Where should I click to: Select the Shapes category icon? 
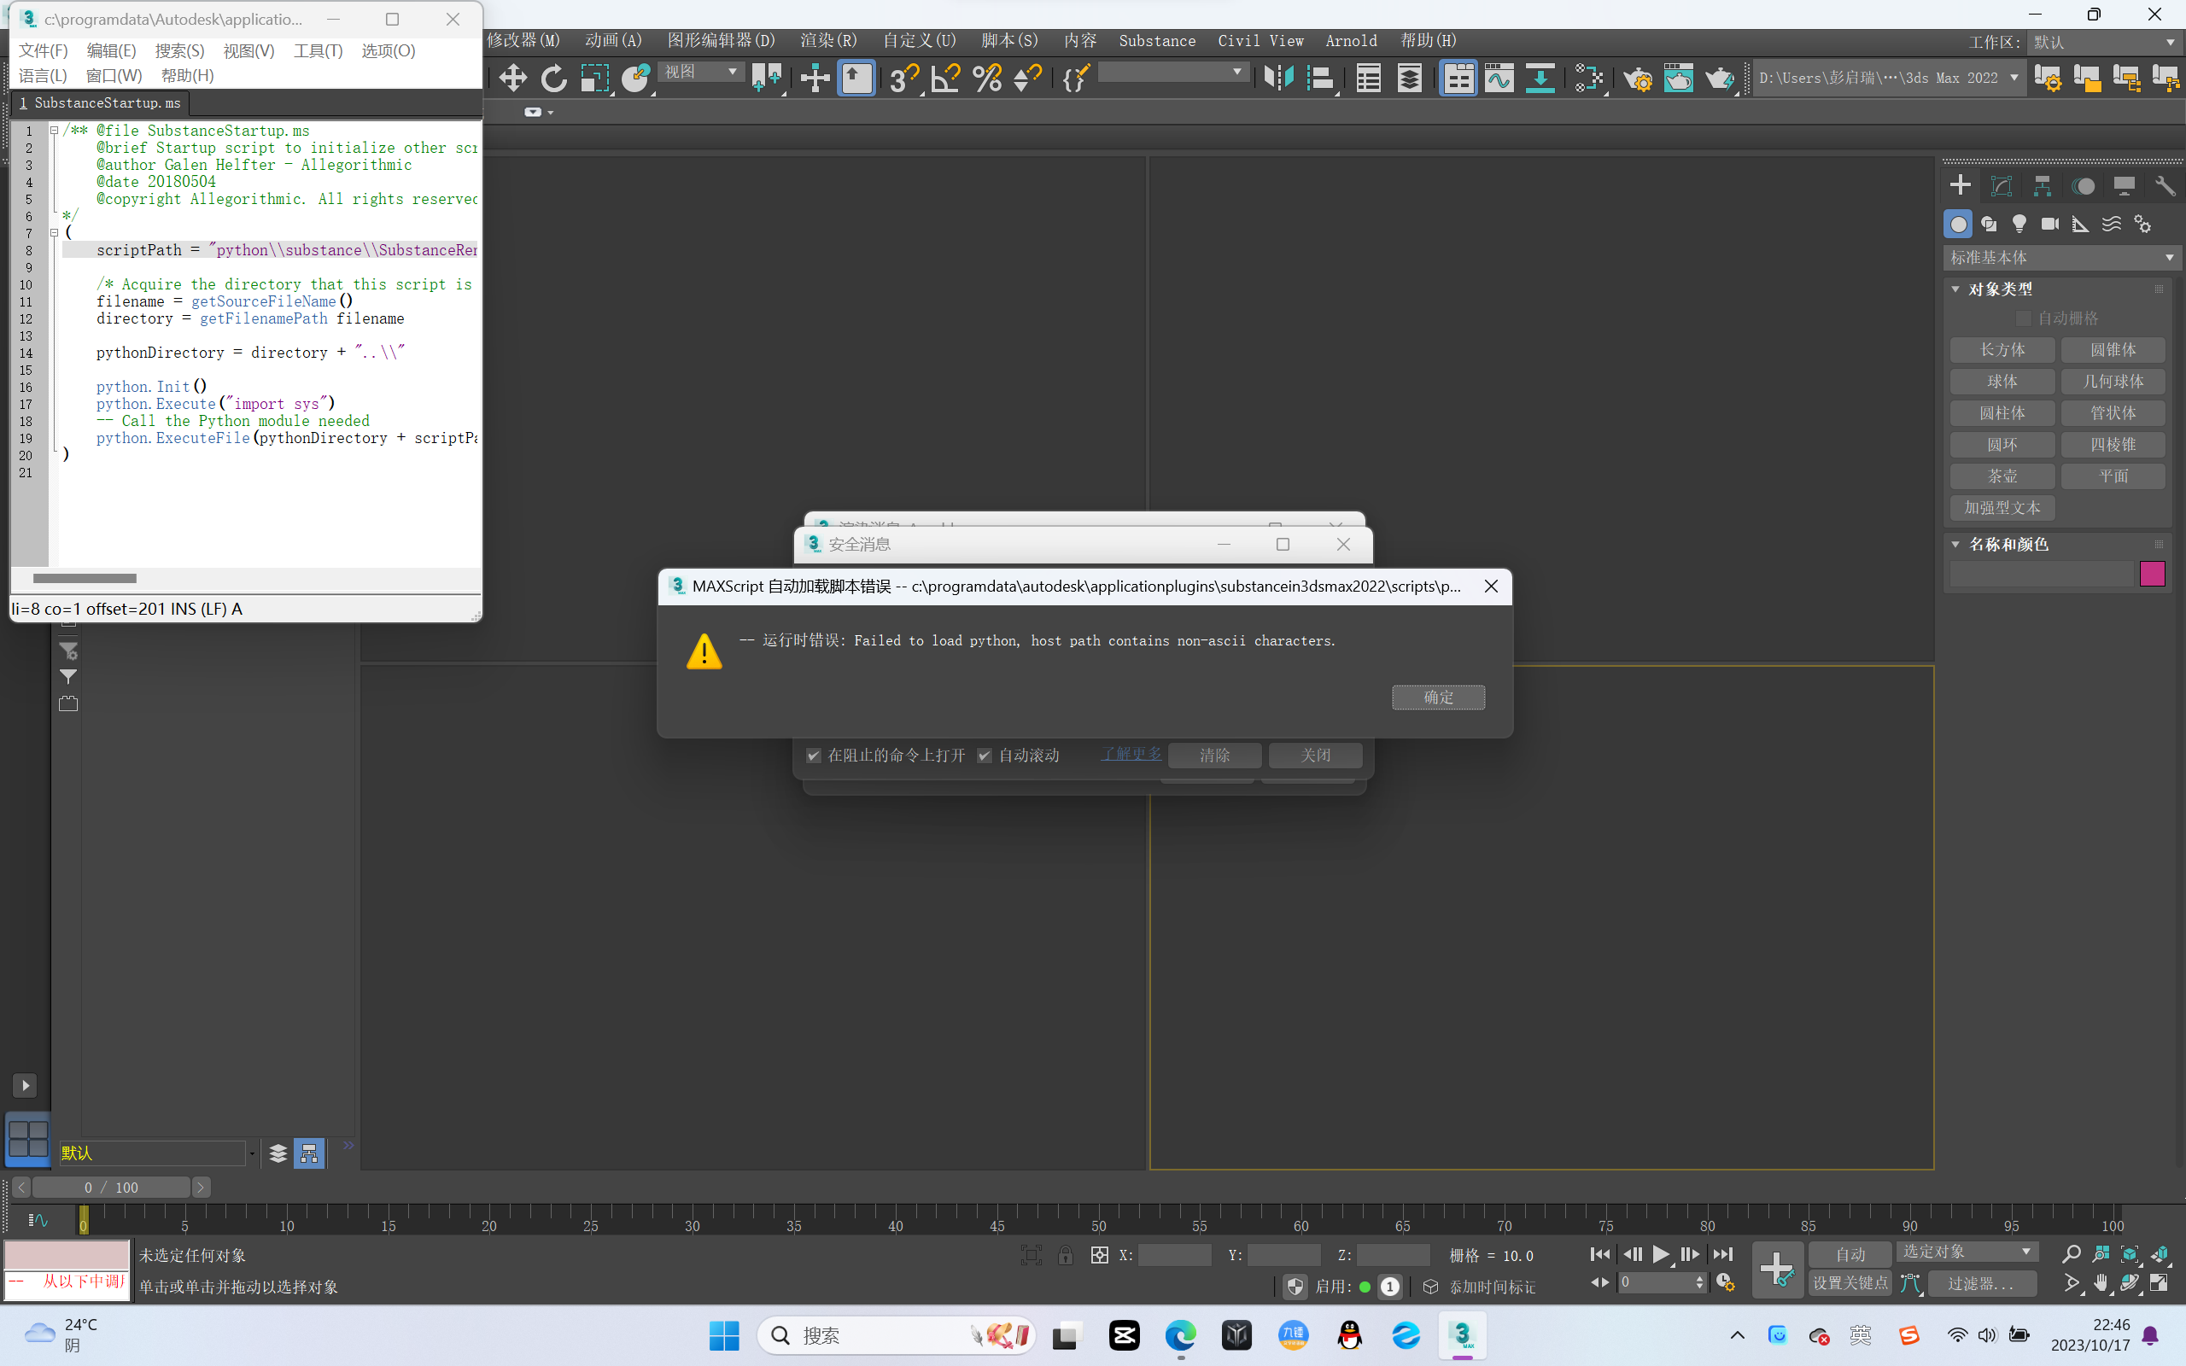(x=1988, y=224)
